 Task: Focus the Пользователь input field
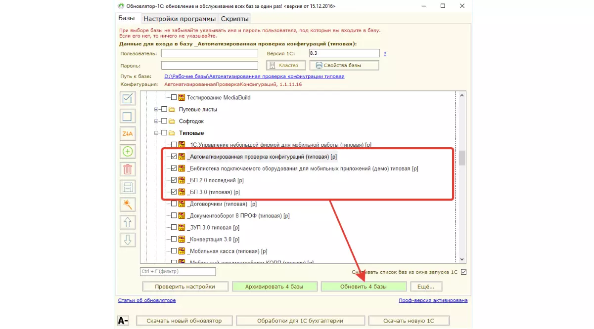(x=210, y=53)
